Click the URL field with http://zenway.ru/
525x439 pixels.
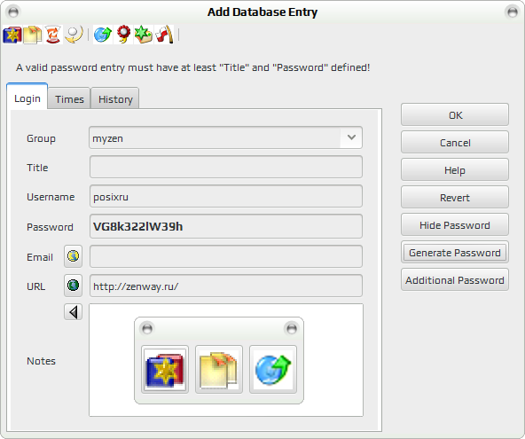(x=226, y=286)
